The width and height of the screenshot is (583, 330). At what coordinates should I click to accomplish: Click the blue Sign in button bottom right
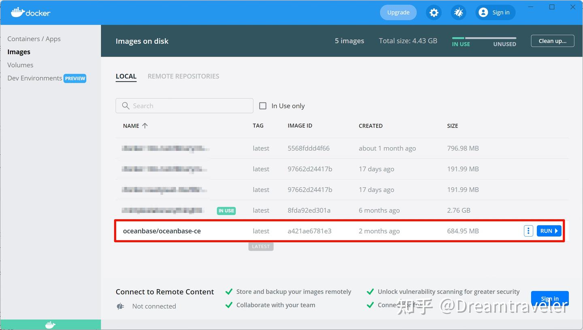[549, 298]
